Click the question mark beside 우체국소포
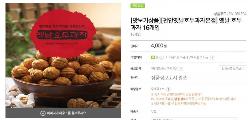Screen dimensions: 249x120 point(168,89)
